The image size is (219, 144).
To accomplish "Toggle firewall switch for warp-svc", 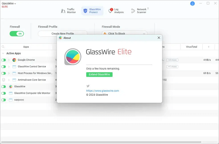I will pyautogui.click(x=4, y=100).
